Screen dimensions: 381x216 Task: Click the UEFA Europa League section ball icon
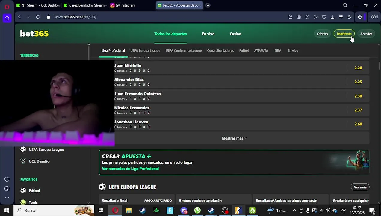[102, 187]
